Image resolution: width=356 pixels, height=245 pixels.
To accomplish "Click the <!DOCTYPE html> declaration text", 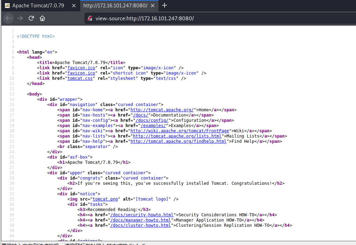I will 36,36.
